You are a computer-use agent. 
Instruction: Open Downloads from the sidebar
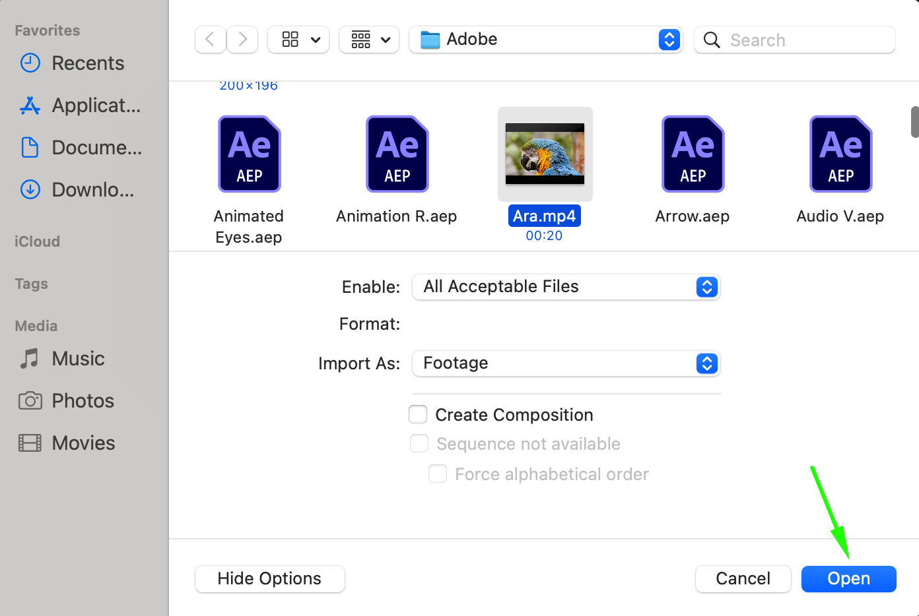point(77,190)
